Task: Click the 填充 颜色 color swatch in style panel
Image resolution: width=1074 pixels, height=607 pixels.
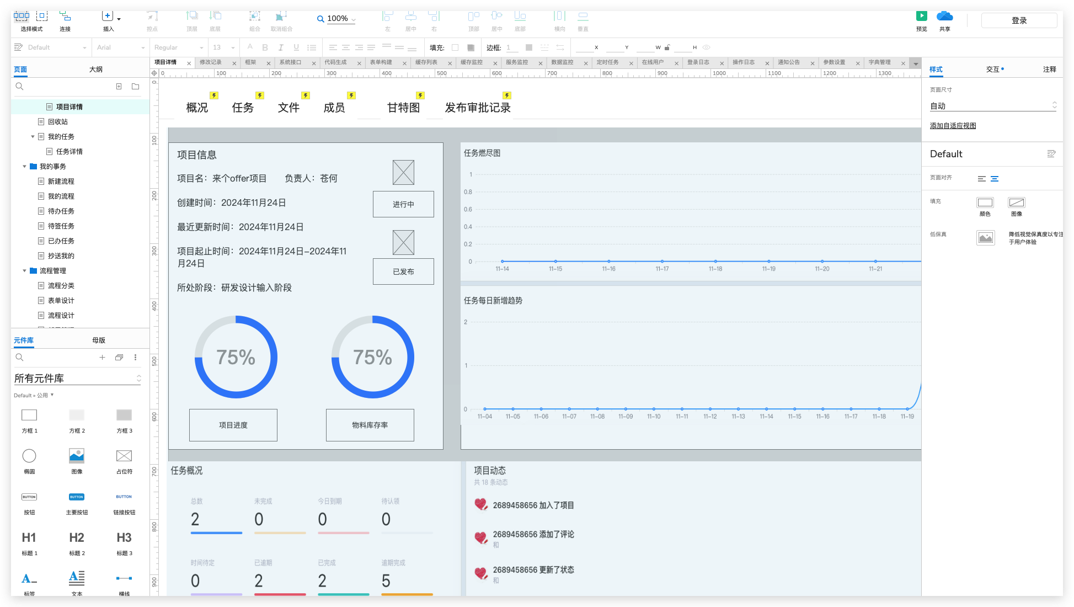Action: click(x=985, y=203)
